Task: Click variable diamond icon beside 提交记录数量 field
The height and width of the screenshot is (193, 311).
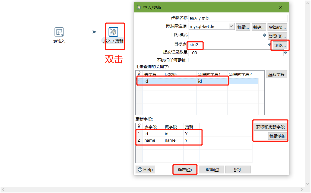Action: (285, 52)
